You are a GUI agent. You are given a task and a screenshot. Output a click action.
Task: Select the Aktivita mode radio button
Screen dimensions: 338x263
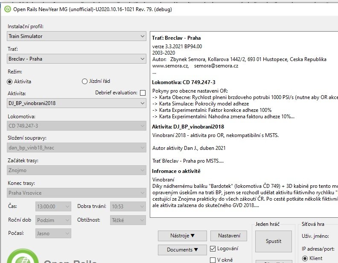(x=10, y=82)
